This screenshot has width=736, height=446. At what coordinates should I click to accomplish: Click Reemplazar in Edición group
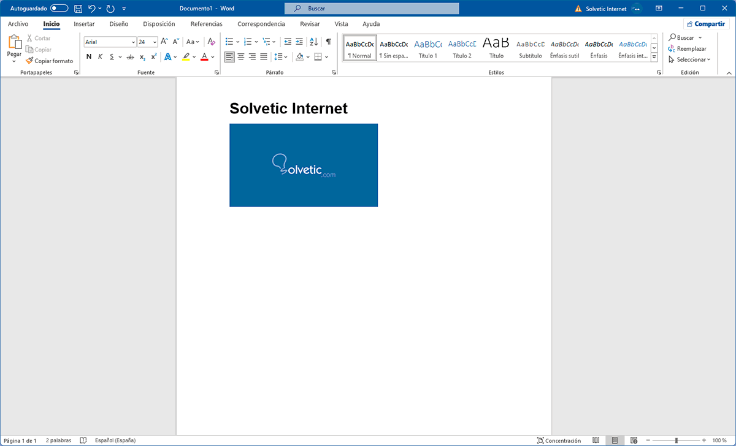pyautogui.click(x=691, y=48)
